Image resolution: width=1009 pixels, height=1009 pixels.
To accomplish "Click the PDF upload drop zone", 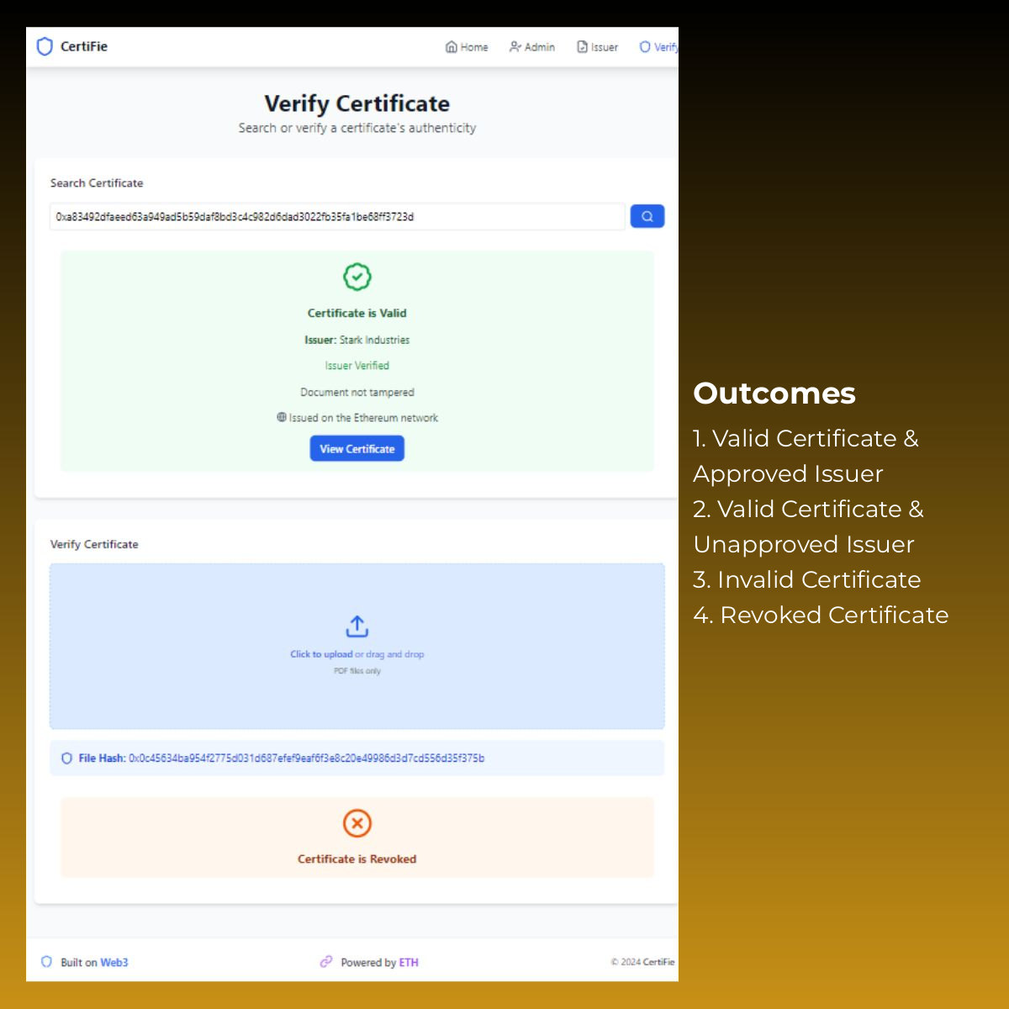I will coord(357,646).
